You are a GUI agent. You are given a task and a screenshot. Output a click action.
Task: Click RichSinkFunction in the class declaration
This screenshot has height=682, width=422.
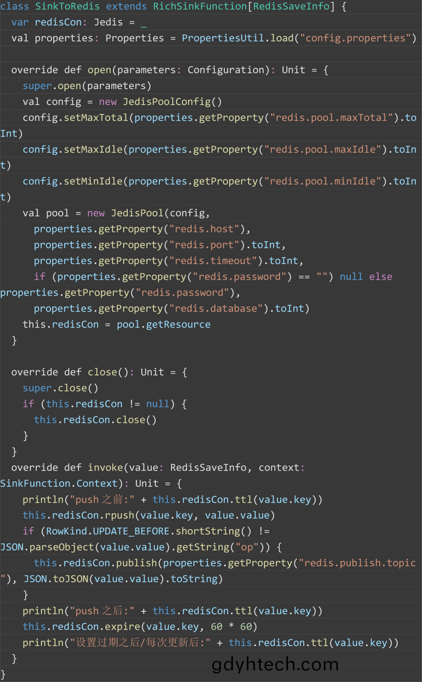pyautogui.click(x=200, y=7)
